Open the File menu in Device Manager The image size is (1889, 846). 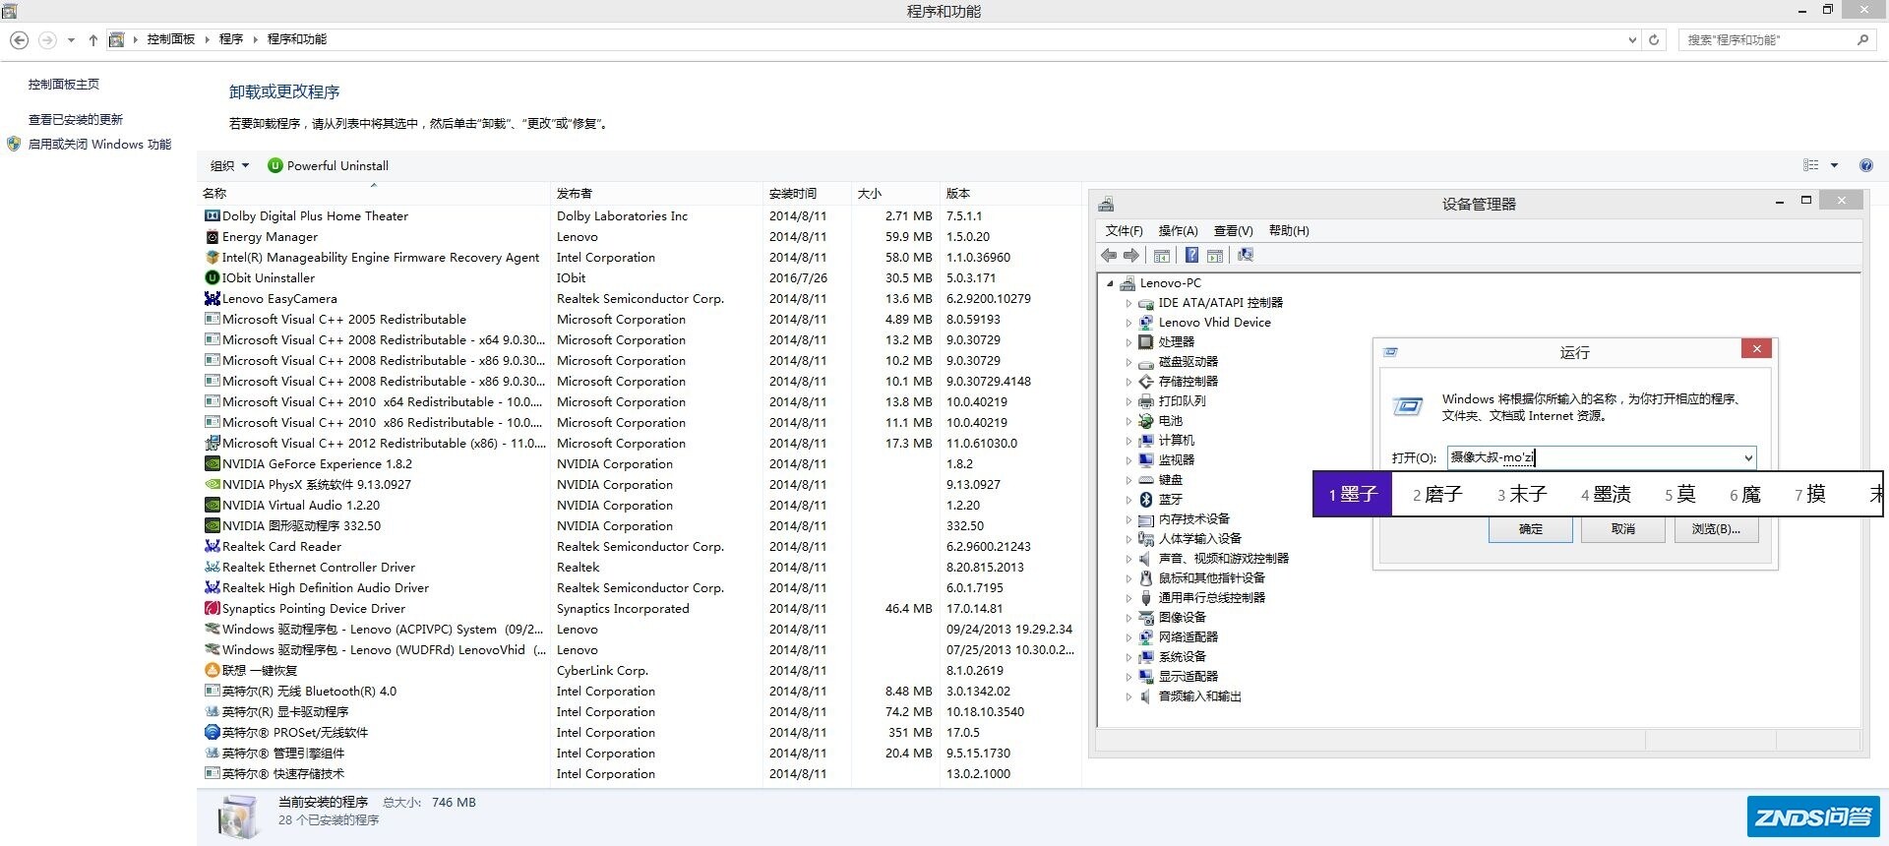pos(1124,230)
